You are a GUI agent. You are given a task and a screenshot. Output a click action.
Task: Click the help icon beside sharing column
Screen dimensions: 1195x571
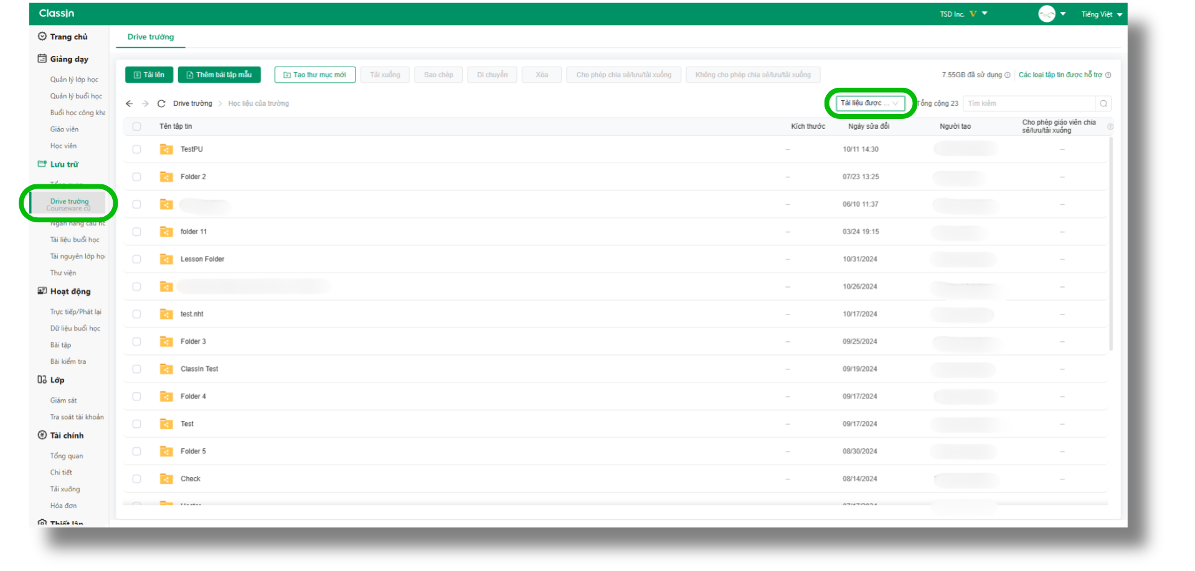point(1110,126)
